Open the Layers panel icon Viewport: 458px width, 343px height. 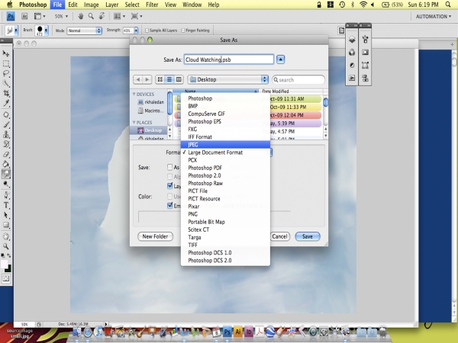click(x=352, y=39)
